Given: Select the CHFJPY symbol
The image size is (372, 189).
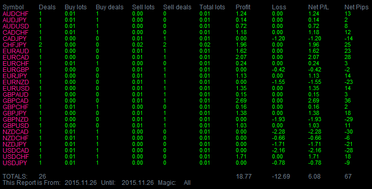Looking at the screenshot, I should coord(15,45).
